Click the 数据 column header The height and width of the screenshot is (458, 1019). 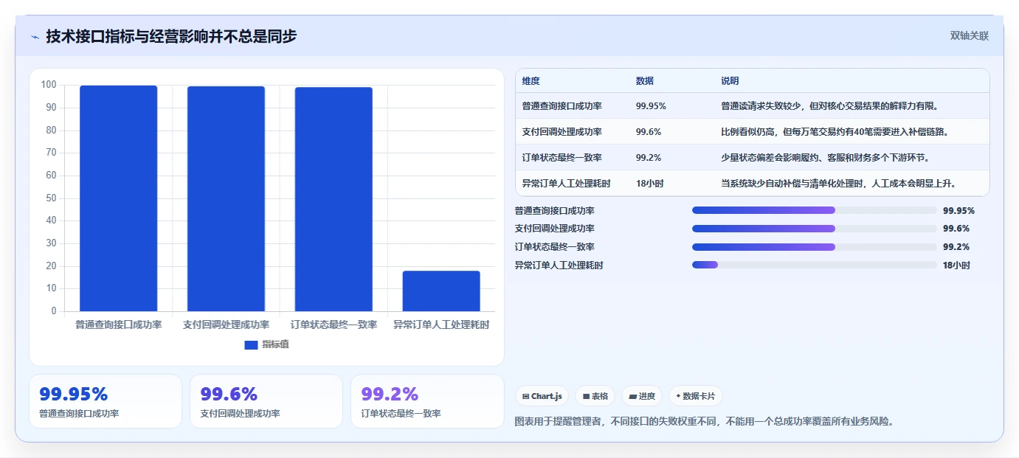tap(644, 81)
